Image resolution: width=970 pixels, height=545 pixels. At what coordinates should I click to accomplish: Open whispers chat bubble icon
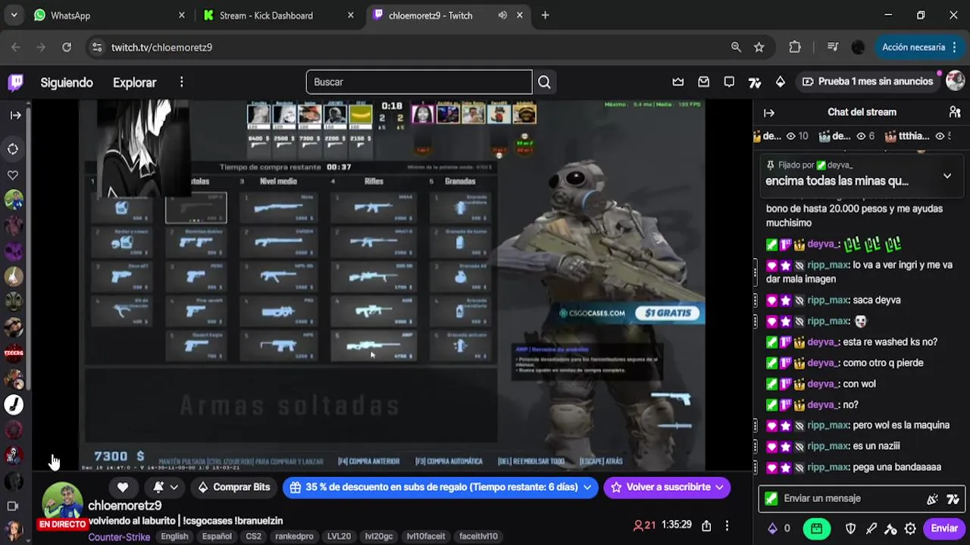coord(729,82)
